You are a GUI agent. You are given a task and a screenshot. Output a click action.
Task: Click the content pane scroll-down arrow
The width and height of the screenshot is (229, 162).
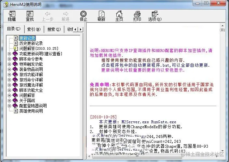pos(222,151)
